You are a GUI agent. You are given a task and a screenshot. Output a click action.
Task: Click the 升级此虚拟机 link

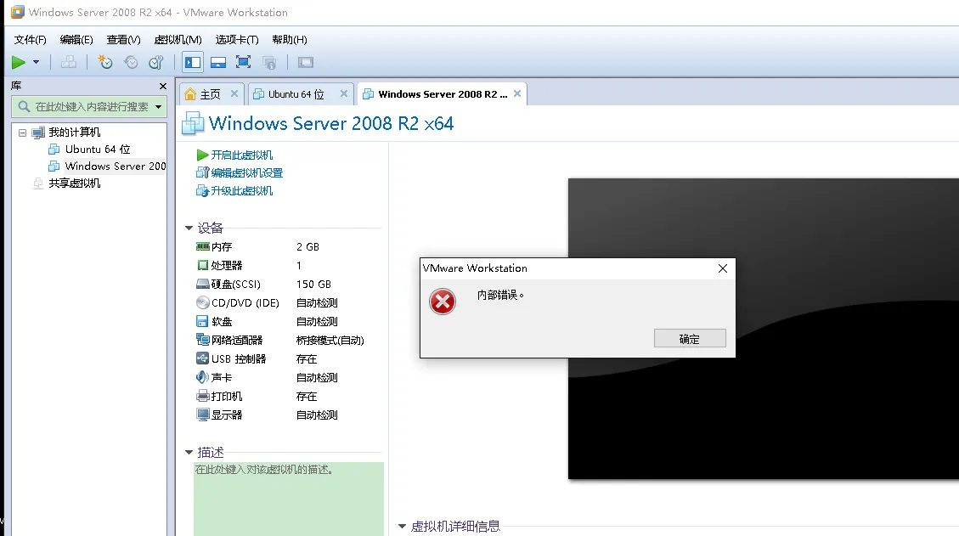click(x=241, y=191)
